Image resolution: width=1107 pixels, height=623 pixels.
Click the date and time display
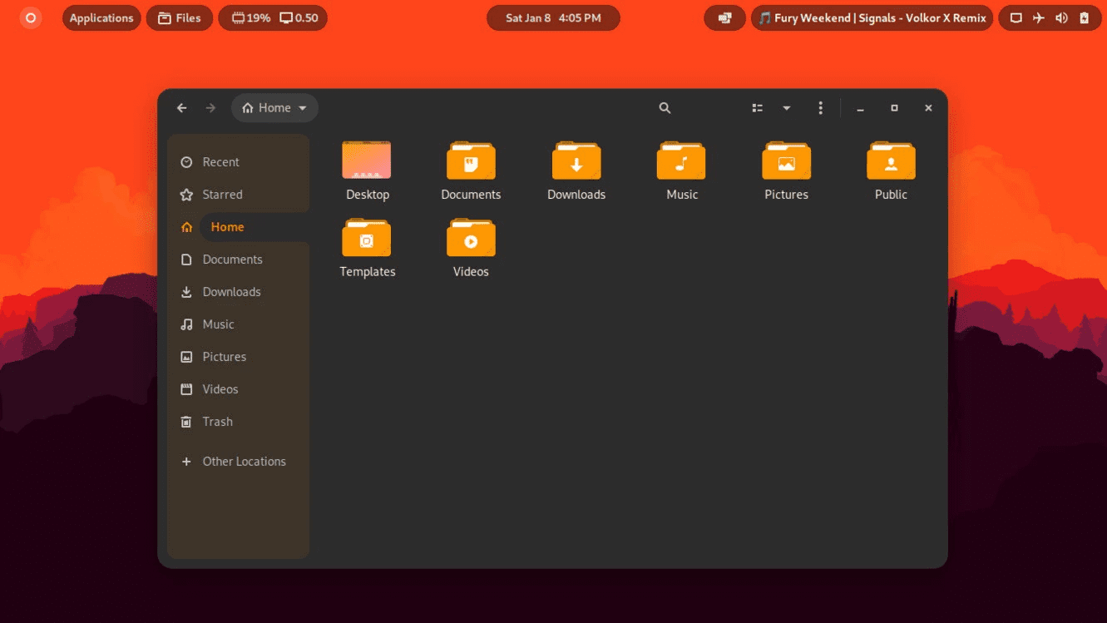pyautogui.click(x=553, y=17)
